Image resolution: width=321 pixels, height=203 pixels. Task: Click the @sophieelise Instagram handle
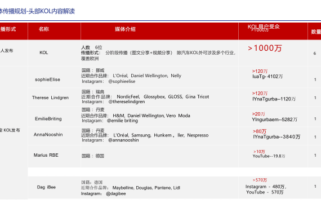tap(122, 81)
